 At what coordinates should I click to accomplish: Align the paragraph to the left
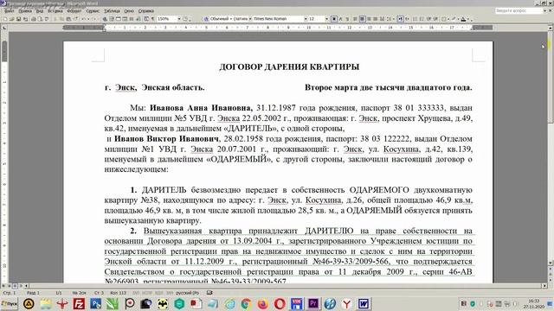click(x=355, y=19)
